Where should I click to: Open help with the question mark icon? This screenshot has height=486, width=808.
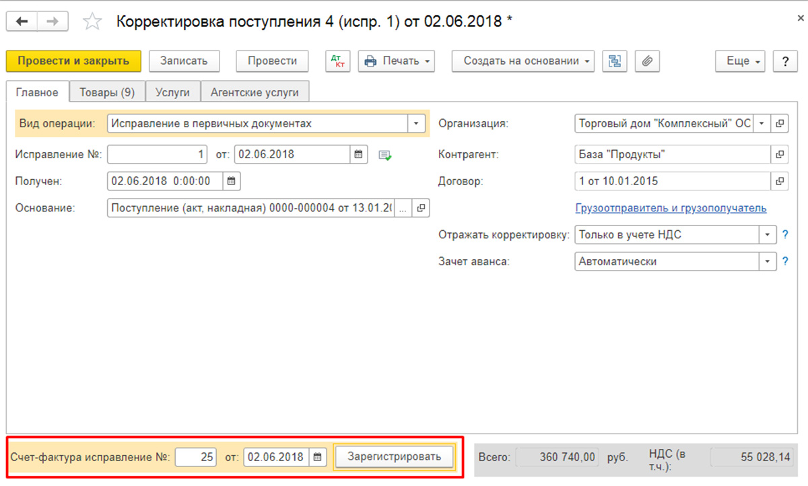(x=785, y=61)
